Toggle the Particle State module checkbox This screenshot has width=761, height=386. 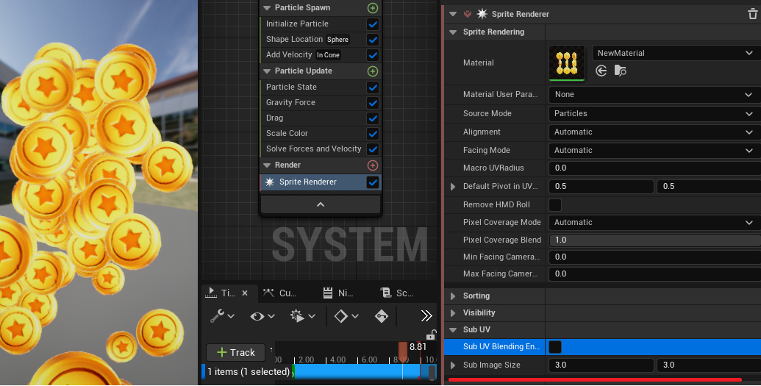click(373, 87)
